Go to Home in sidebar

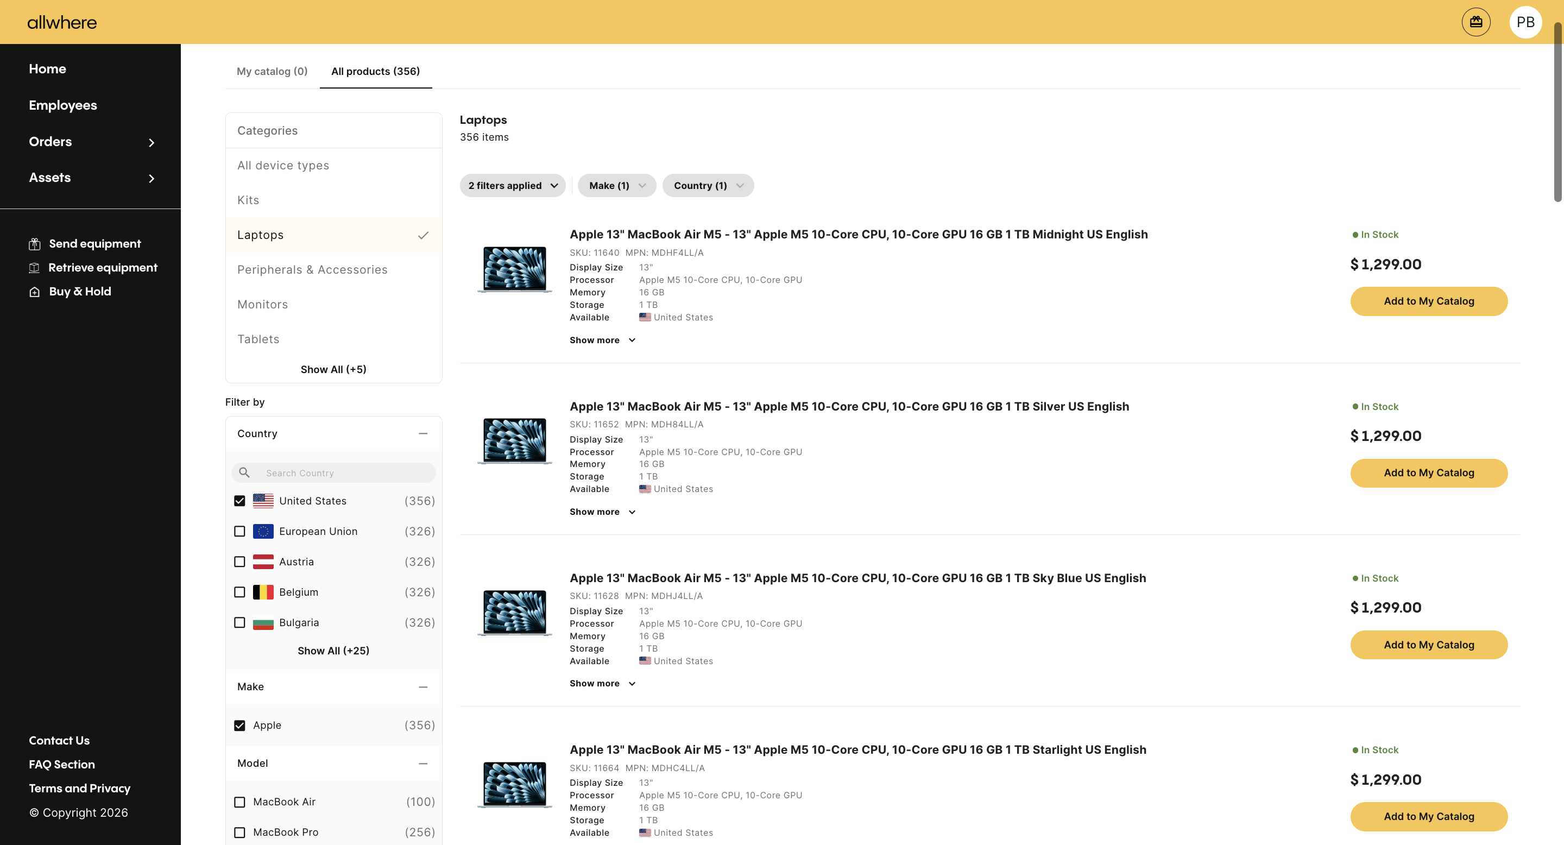(47, 68)
